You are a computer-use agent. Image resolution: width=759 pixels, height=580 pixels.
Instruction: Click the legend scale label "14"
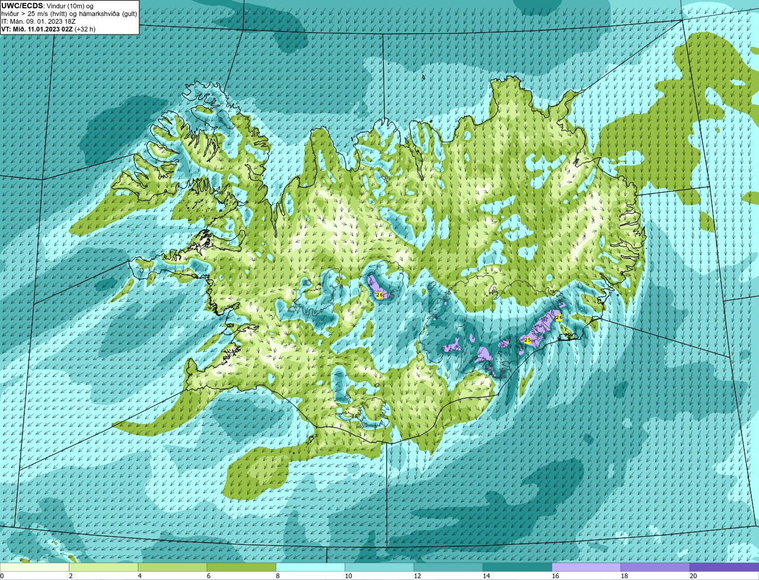(x=486, y=576)
